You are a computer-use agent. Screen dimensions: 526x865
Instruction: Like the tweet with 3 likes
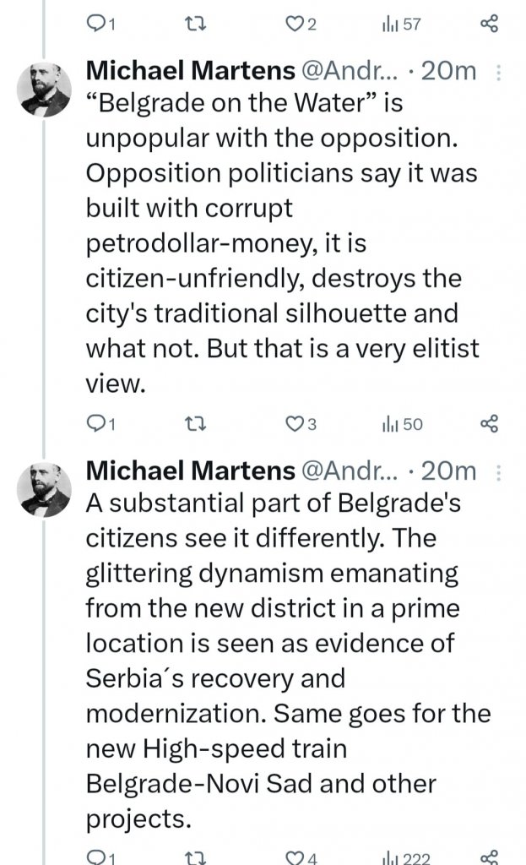296,424
